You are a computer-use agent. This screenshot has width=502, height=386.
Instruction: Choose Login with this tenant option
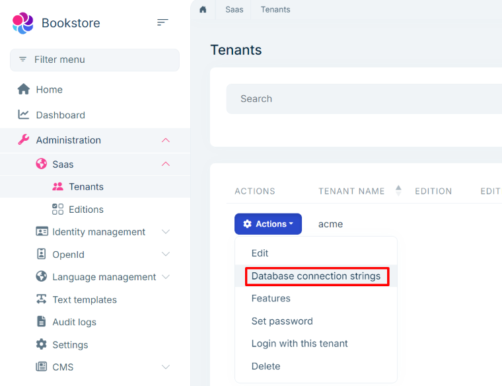pyautogui.click(x=299, y=344)
